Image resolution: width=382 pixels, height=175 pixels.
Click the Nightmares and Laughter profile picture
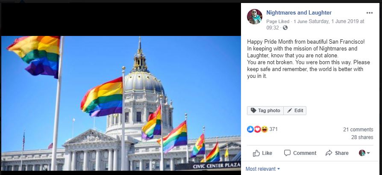(x=255, y=17)
